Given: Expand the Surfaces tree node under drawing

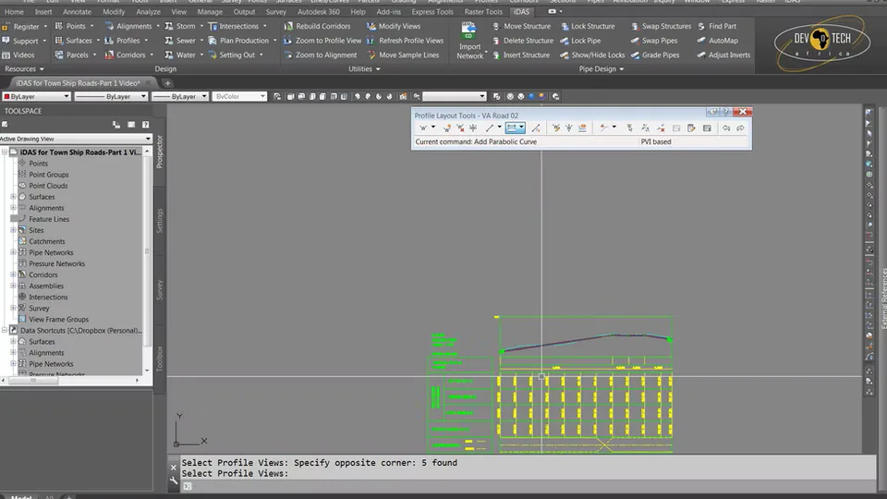Looking at the screenshot, I should [13, 197].
